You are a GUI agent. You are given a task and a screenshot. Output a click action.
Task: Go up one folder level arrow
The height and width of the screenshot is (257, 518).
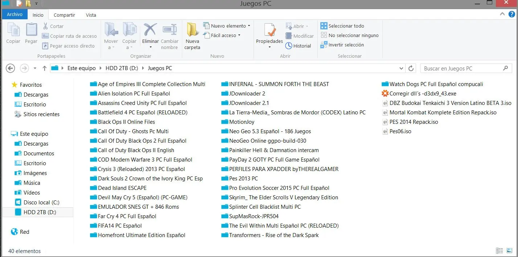coord(45,68)
